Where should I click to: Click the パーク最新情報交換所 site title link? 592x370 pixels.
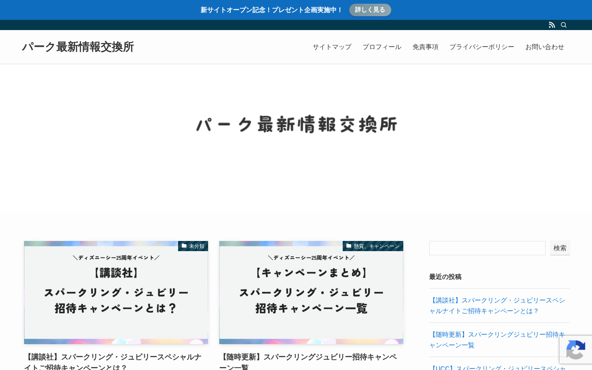(x=78, y=47)
